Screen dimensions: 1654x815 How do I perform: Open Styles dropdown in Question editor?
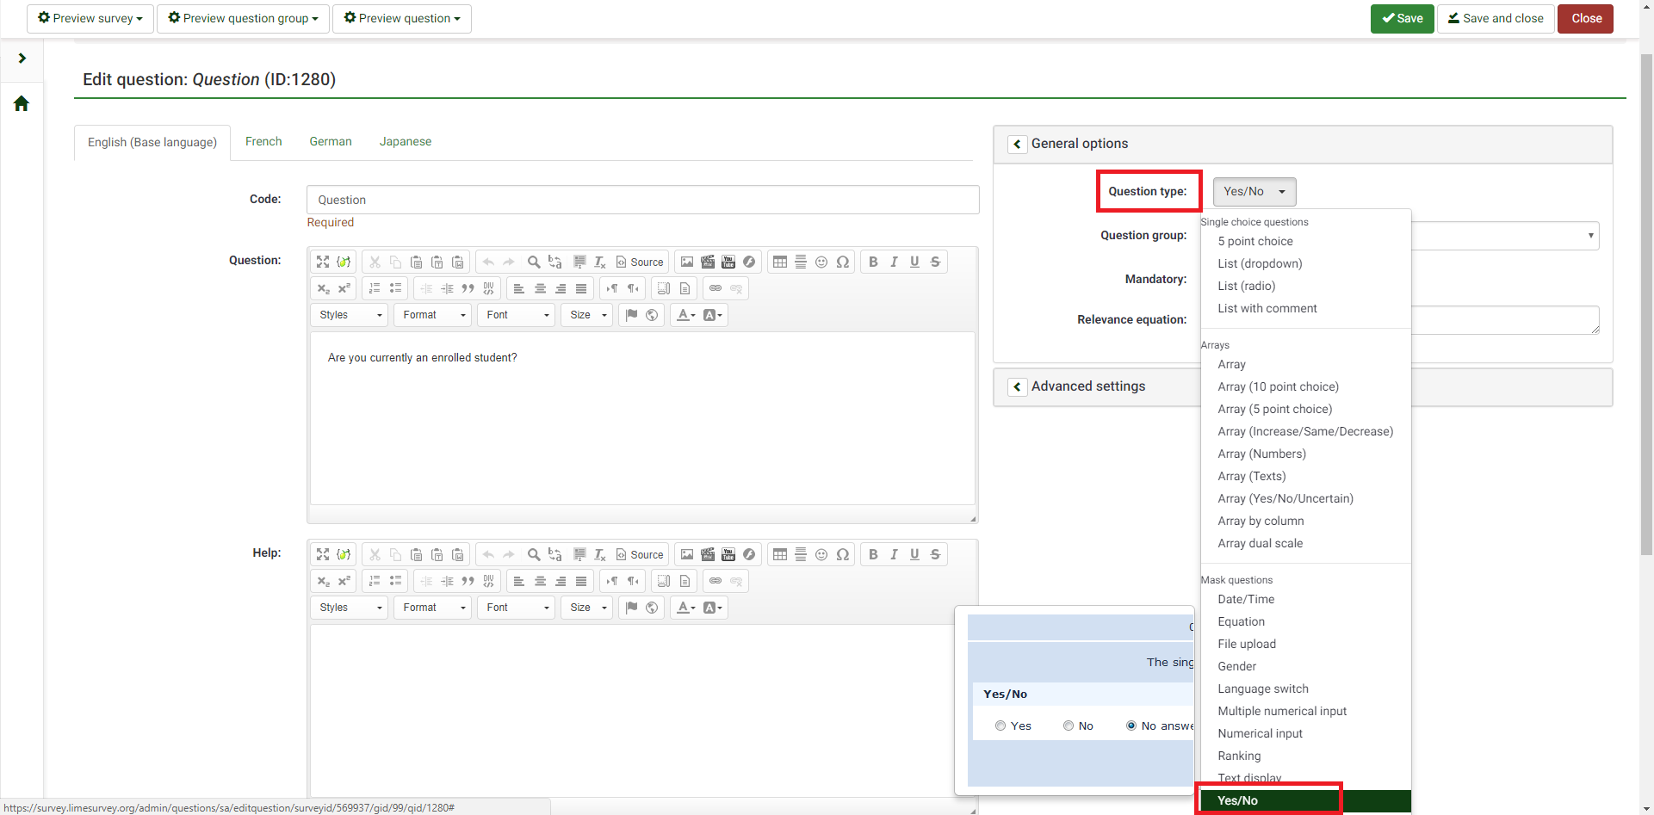[350, 315]
